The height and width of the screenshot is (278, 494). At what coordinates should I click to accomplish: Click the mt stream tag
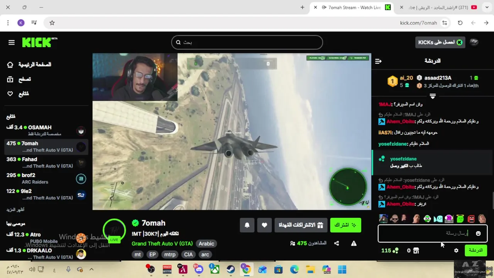pyautogui.click(x=138, y=254)
